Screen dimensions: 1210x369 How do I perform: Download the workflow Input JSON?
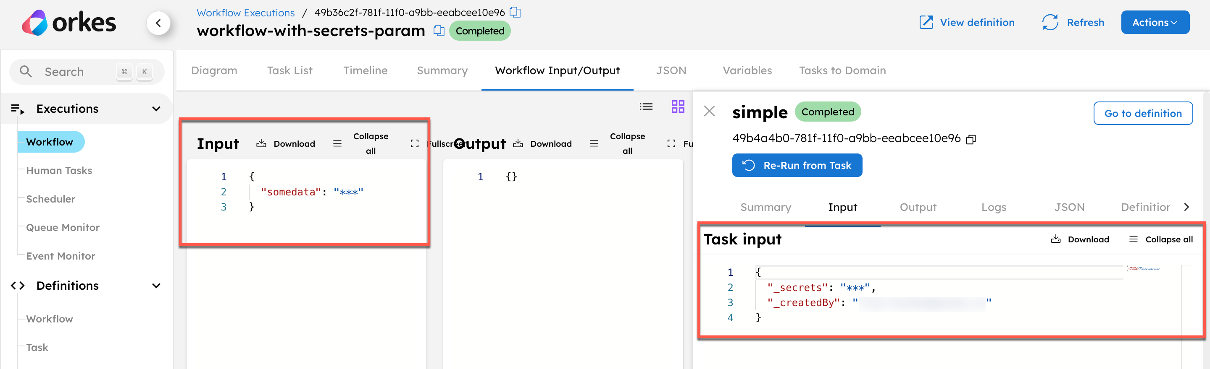tap(286, 143)
